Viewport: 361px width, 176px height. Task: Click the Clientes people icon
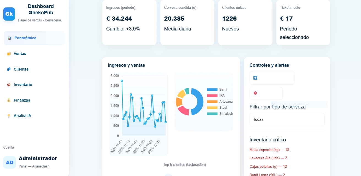coord(9,69)
